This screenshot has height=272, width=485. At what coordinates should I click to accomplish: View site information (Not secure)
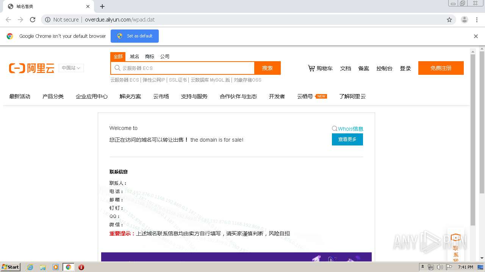tap(62, 20)
